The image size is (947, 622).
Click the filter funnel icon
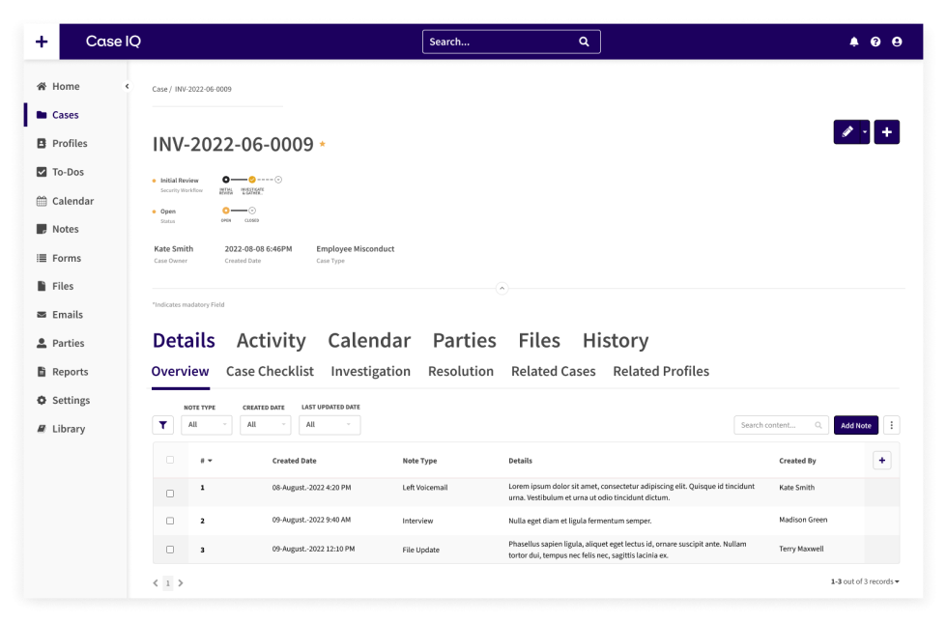(163, 425)
